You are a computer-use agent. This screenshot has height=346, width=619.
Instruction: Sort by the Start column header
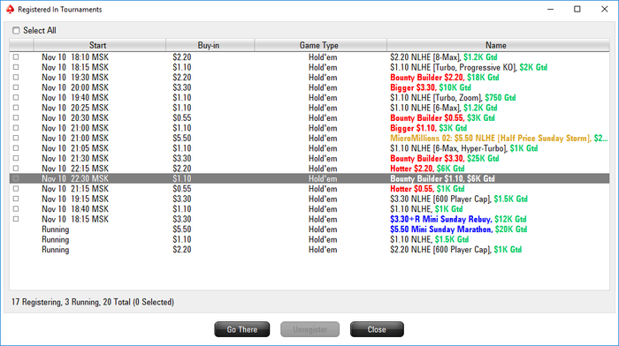(x=99, y=45)
